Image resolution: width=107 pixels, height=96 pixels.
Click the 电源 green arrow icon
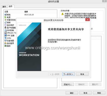[6, 17]
